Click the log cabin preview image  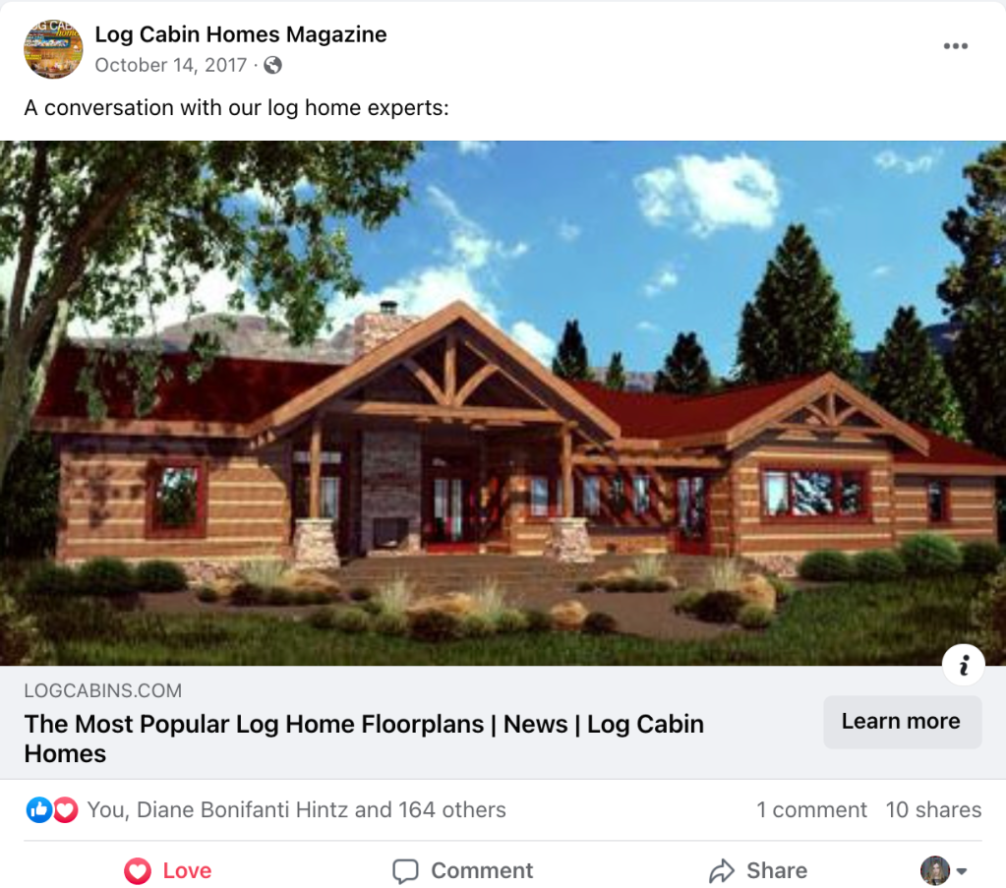pyautogui.click(x=503, y=403)
